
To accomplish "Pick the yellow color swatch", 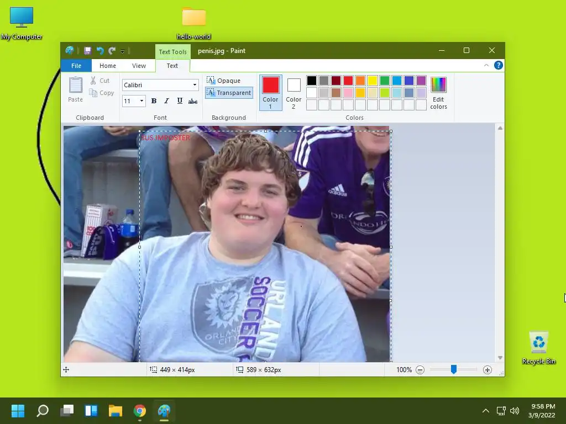I will point(373,81).
